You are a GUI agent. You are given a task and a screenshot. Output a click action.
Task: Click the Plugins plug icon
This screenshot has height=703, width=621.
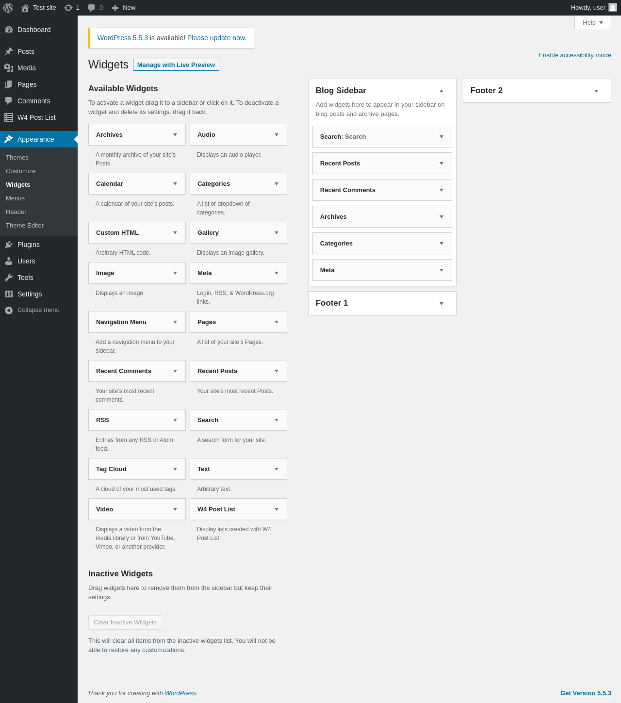coord(9,245)
